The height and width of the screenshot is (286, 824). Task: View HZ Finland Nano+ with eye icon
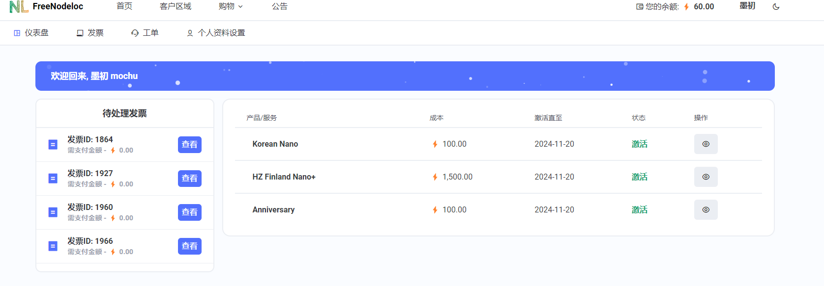coord(706,177)
